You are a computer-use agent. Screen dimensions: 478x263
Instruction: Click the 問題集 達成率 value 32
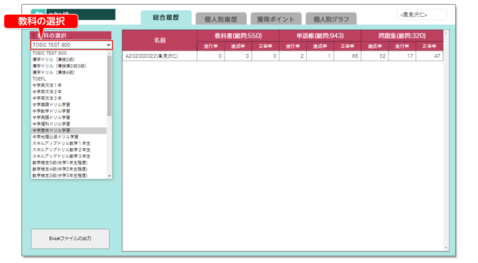375,56
